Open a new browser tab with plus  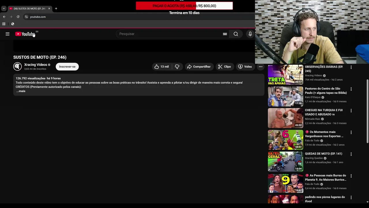pos(56,9)
